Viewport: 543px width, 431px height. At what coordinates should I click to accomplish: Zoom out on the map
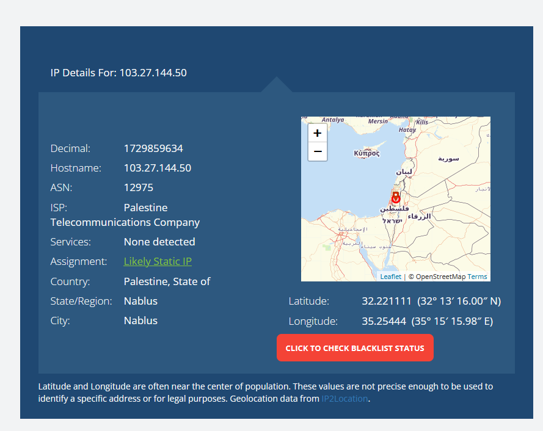point(317,151)
